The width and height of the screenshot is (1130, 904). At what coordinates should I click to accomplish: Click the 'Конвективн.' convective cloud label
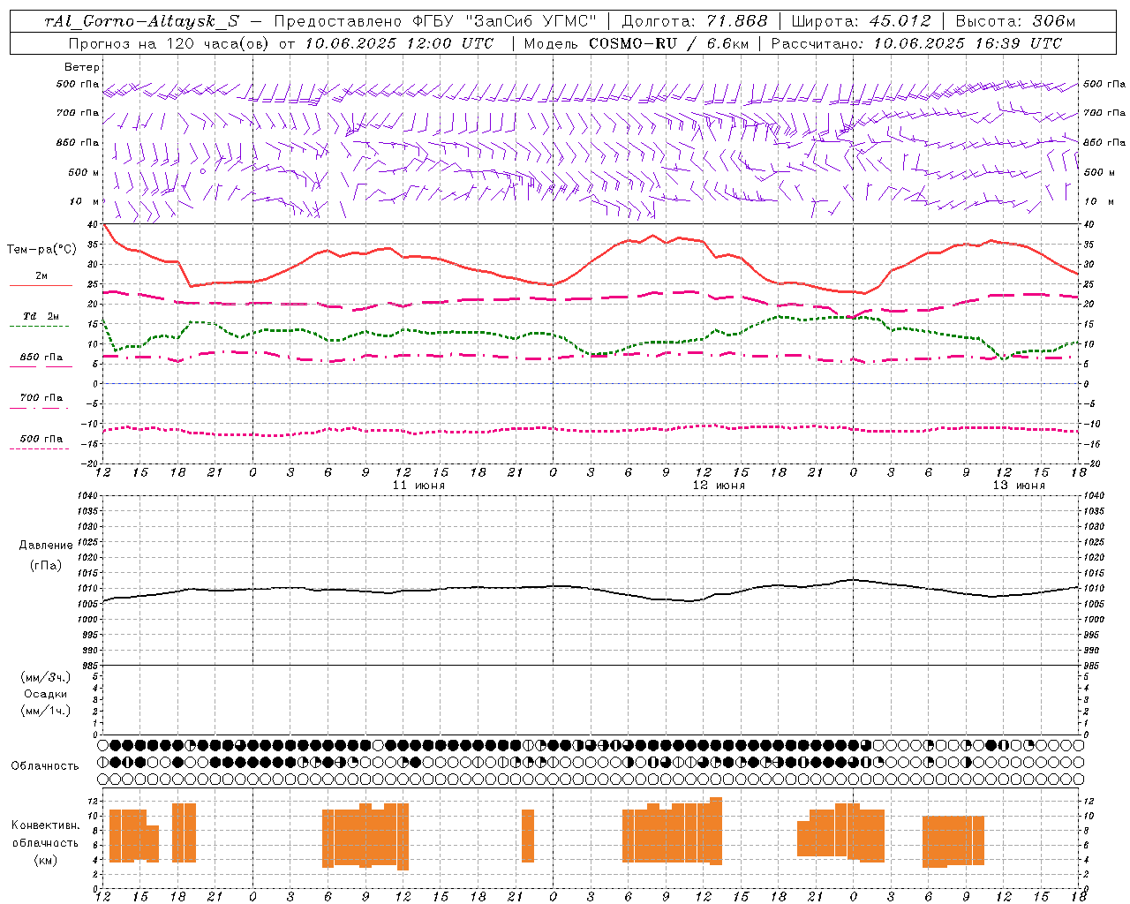45,825
